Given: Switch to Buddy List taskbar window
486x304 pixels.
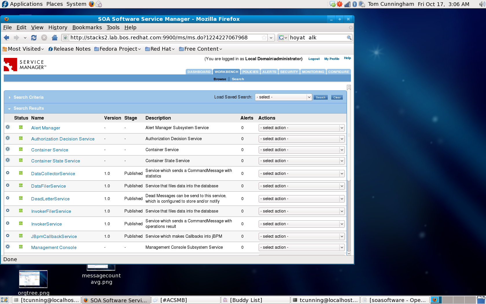Looking at the screenshot, I should pyautogui.click(x=256, y=300).
